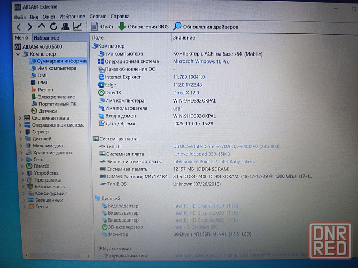Select the Имя пользователя row
The image size is (358, 268).
pyautogui.click(x=140, y=108)
